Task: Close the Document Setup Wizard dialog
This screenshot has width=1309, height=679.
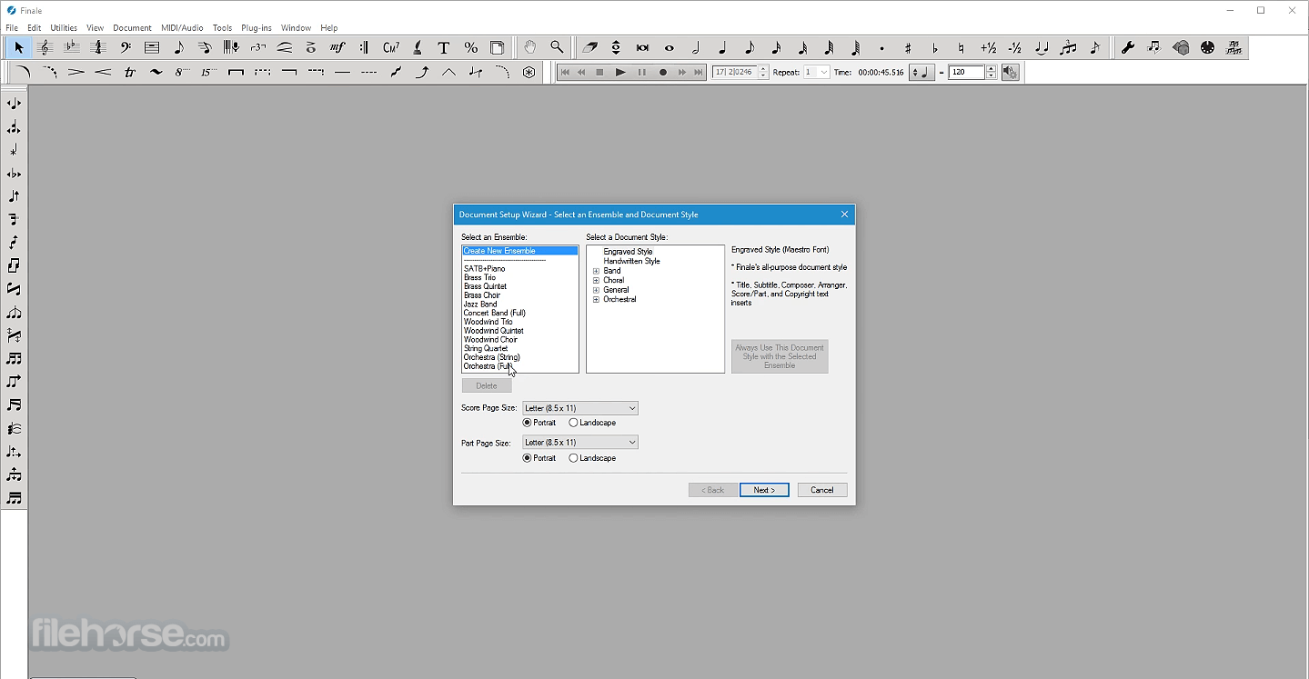Action: (x=844, y=215)
